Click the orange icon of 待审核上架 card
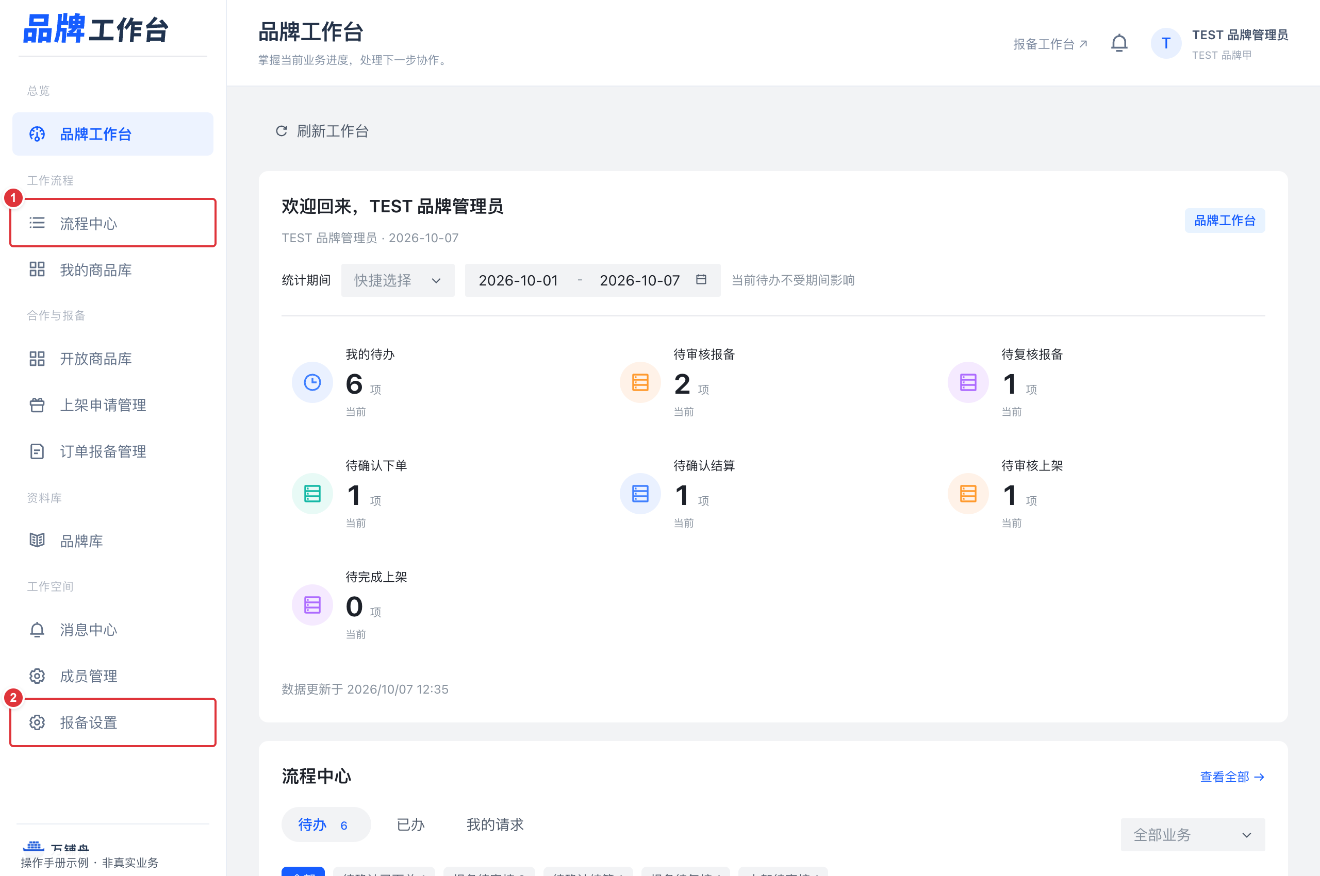This screenshot has height=876, width=1320. click(968, 494)
